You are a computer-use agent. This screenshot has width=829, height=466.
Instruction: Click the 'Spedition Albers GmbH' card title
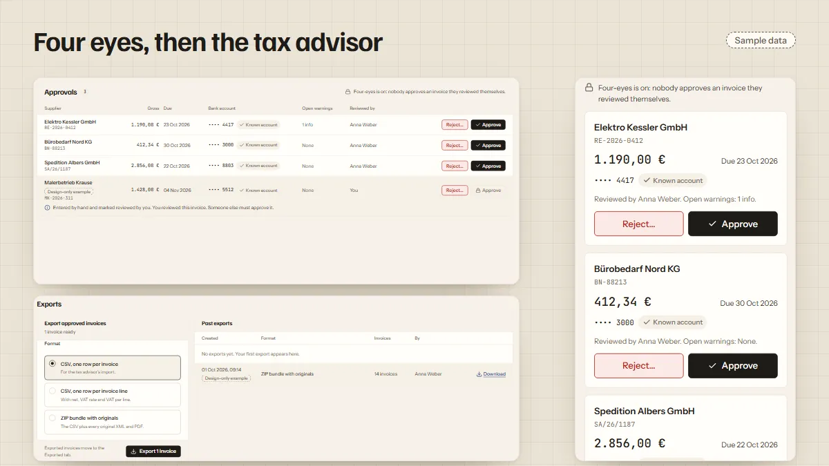point(644,411)
